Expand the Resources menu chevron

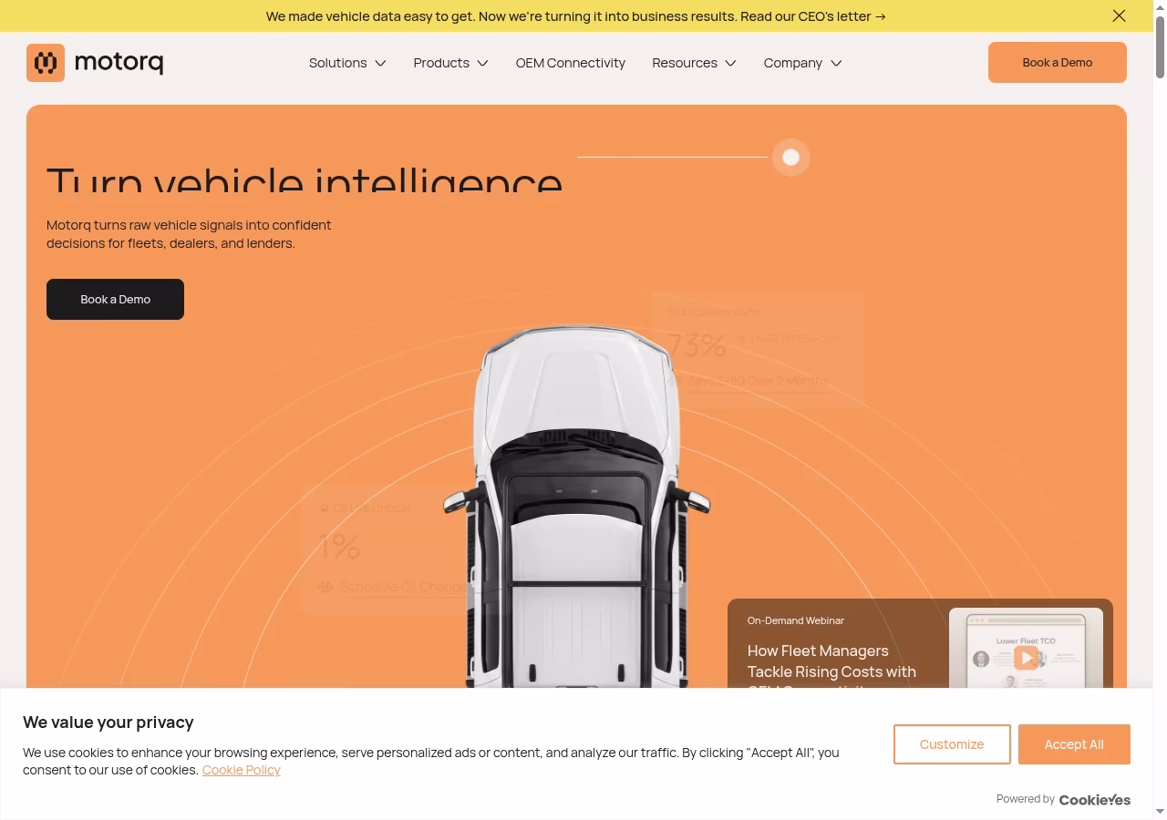click(730, 63)
